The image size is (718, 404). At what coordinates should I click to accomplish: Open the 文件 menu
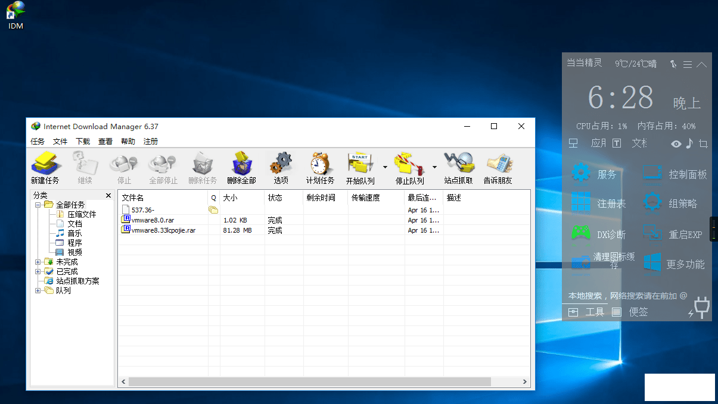(60, 142)
